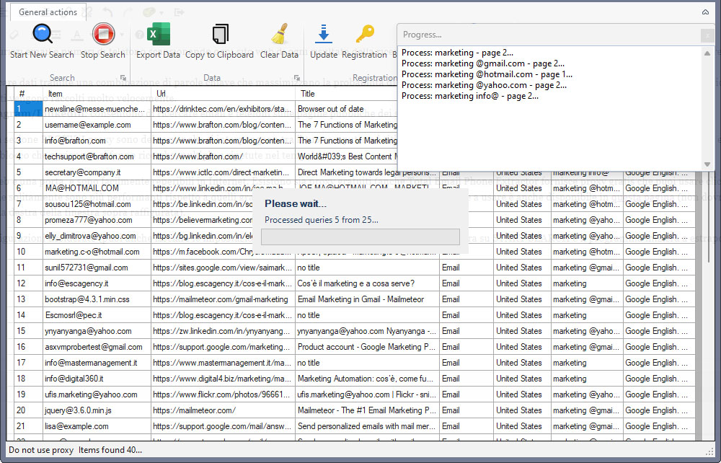This screenshot has width=721, height=463.
Task: Click the United States cell in row 21
Action: point(522,426)
